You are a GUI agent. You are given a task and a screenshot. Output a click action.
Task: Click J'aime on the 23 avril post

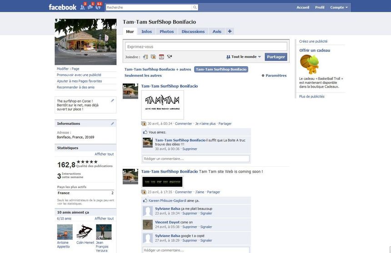(200, 192)
